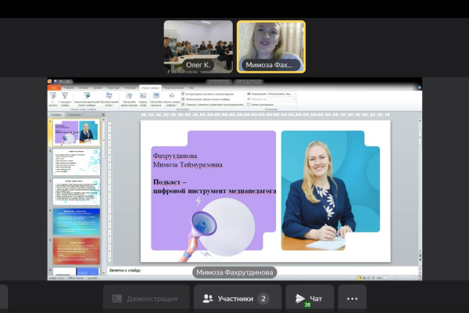The height and width of the screenshot is (313, 469).
Task: Toggle play narrations checkbox in ribbon
Action: pos(183,93)
